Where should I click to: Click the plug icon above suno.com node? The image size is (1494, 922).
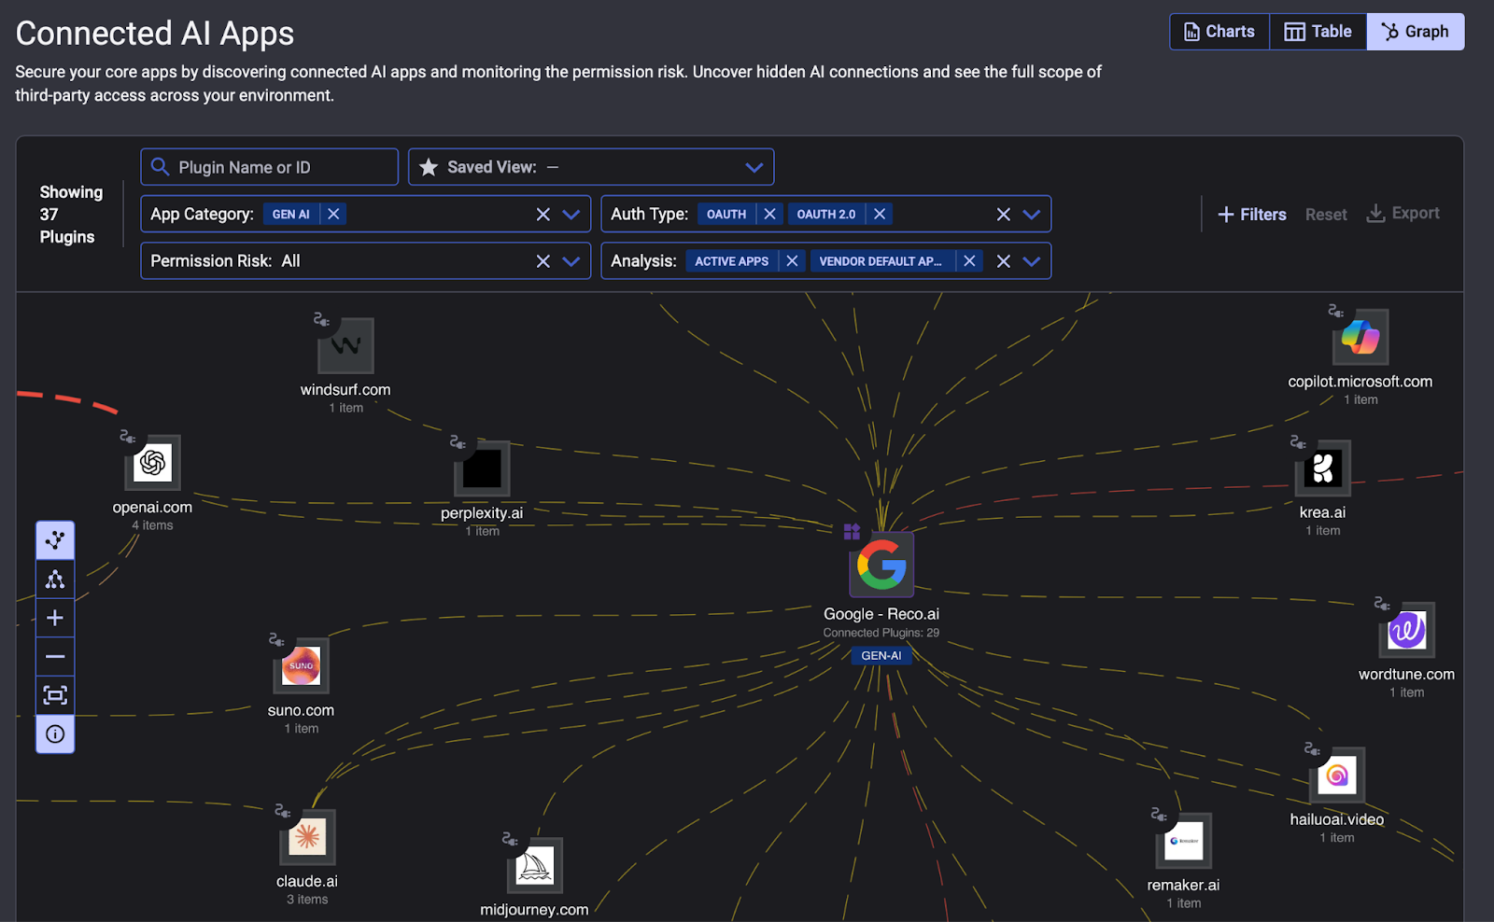(276, 639)
